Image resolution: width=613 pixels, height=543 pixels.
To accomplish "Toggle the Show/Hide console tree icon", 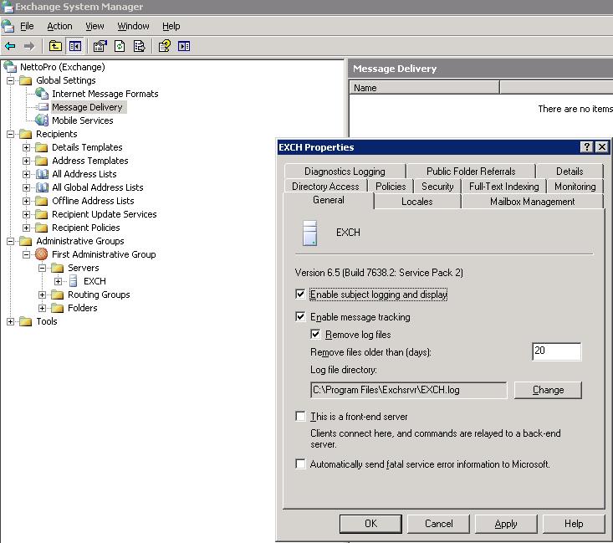I will 75,46.
